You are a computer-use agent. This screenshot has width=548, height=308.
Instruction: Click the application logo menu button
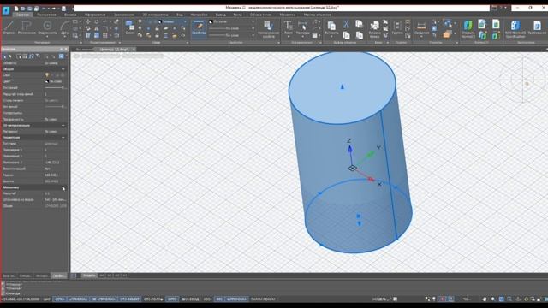coord(6,10)
